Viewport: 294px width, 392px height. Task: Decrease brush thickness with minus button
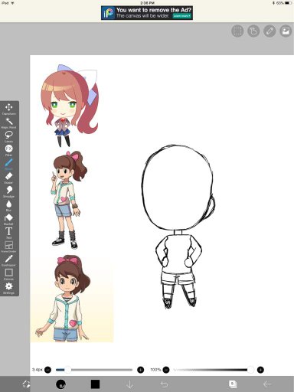click(47, 370)
